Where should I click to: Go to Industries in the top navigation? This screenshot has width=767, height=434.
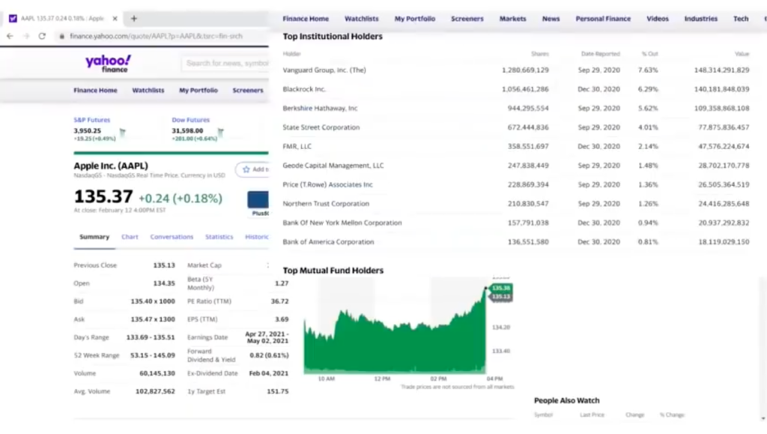click(700, 19)
